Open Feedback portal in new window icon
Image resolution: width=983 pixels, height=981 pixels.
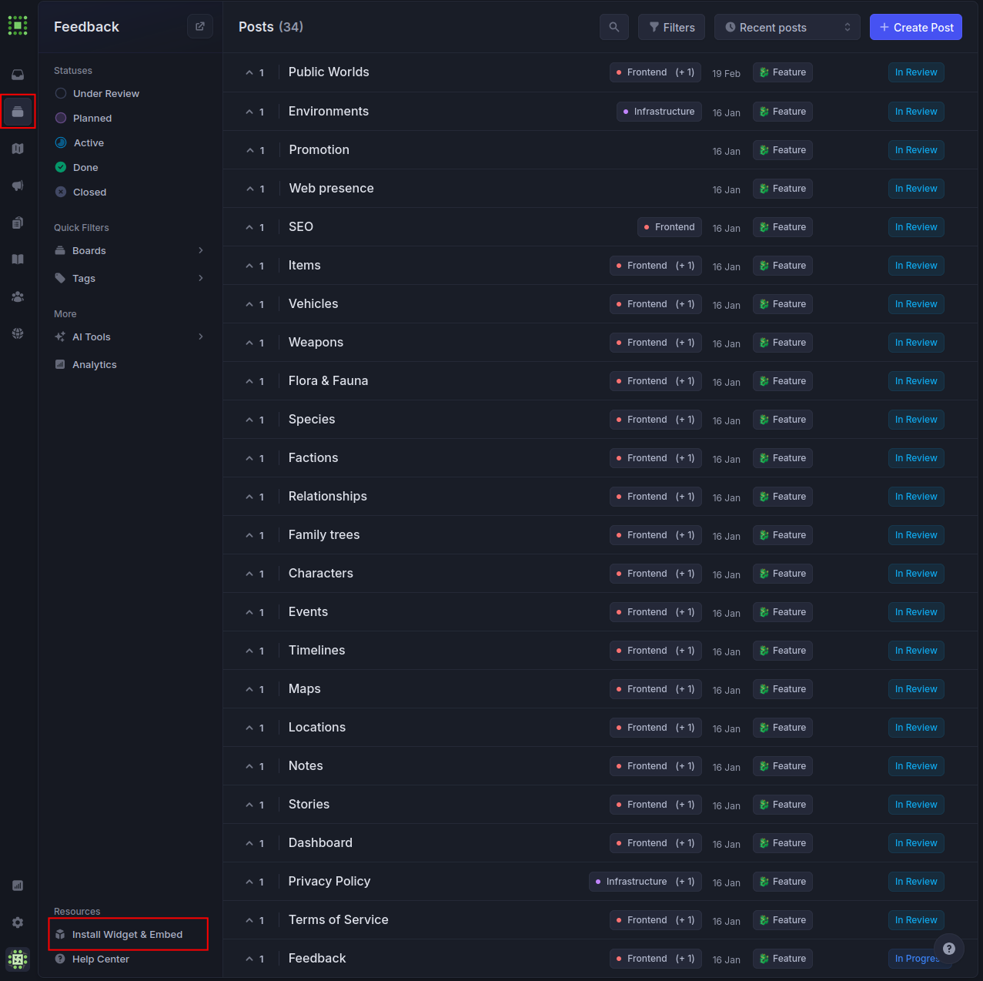(200, 26)
